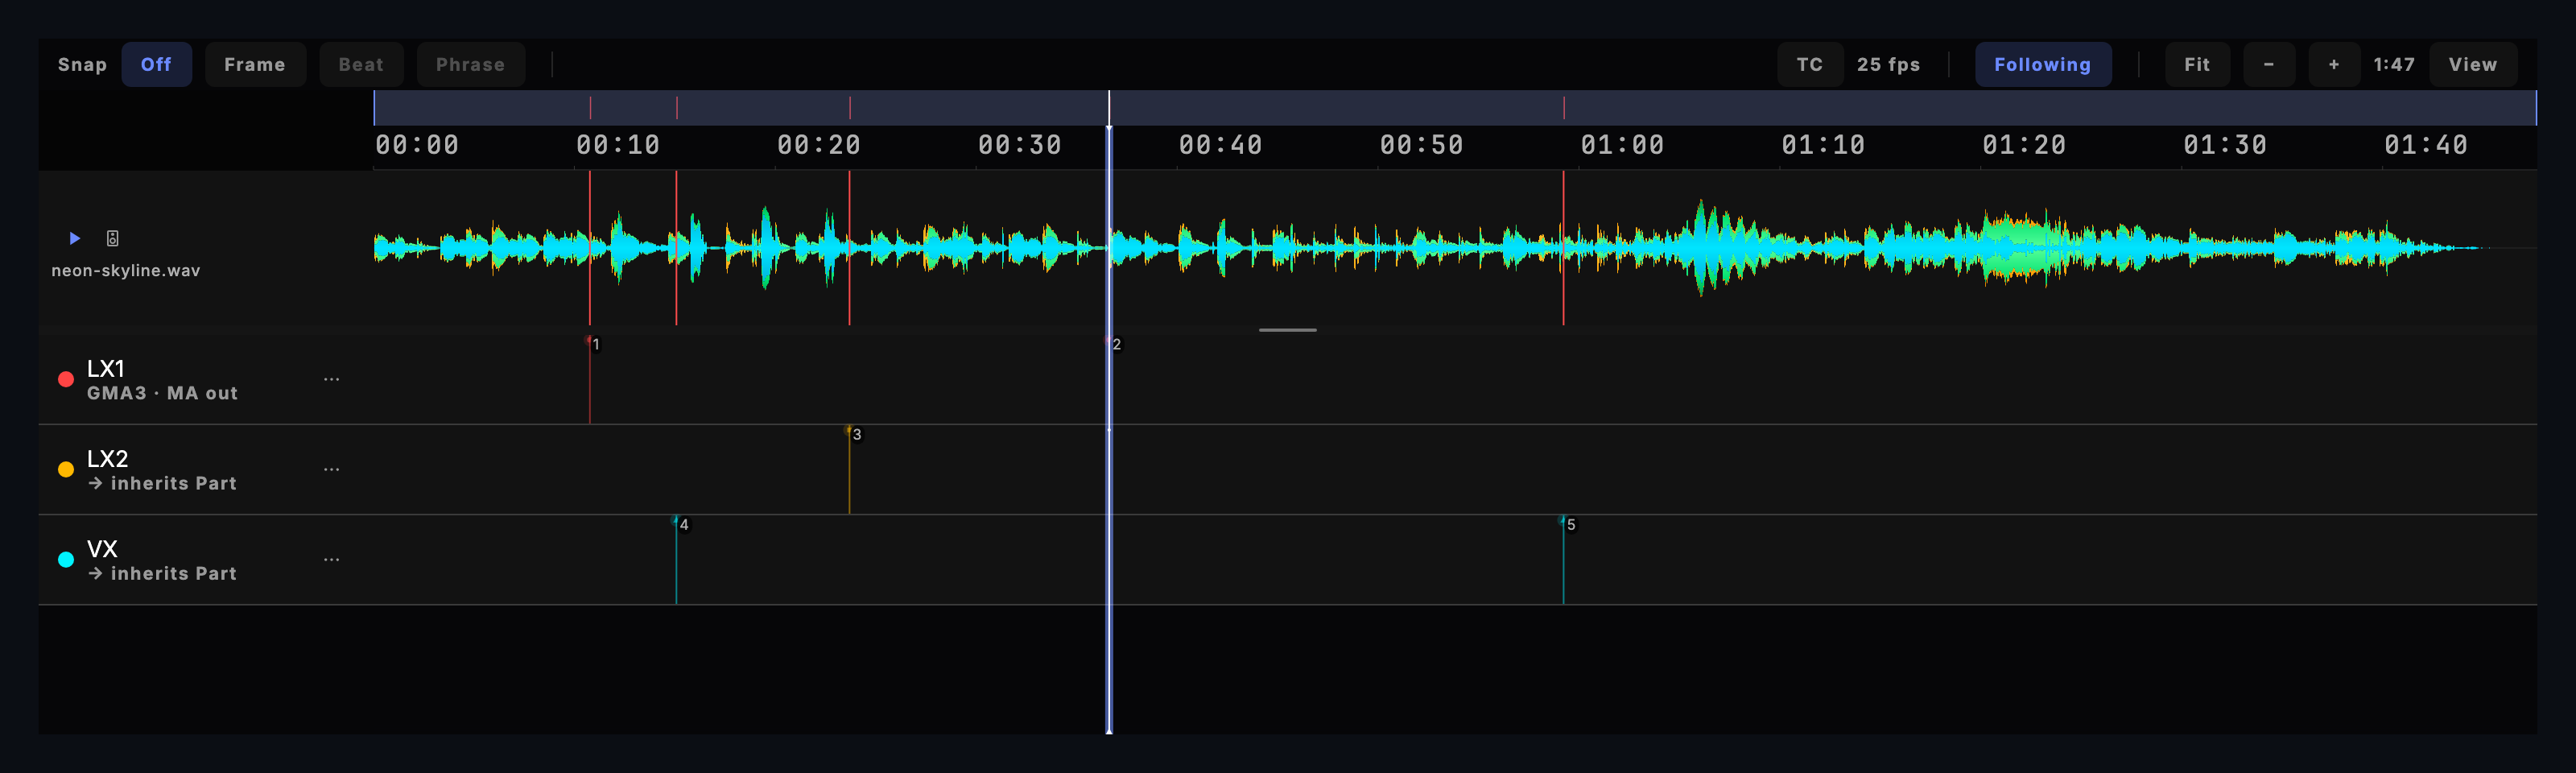Image resolution: width=2576 pixels, height=773 pixels.
Task: Set snap mode to Beat
Action: point(361,65)
